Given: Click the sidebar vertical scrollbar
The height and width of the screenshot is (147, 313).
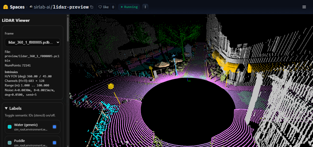Looking at the screenshot, I should pos(68,30).
